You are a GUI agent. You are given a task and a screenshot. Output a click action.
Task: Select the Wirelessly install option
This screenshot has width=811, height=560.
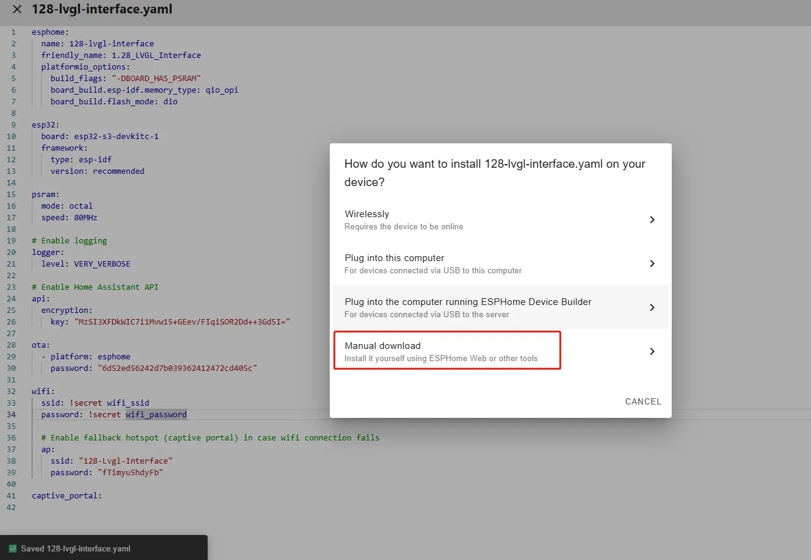(x=403, y=220)
